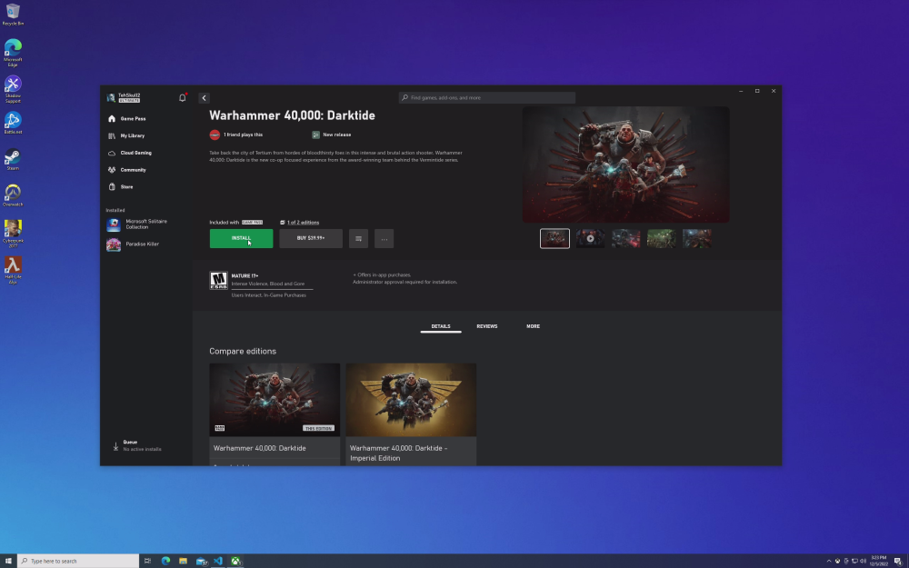The image size is (909, 568).
Task: Open Mail app in taskbar
Action: [201, 561]
